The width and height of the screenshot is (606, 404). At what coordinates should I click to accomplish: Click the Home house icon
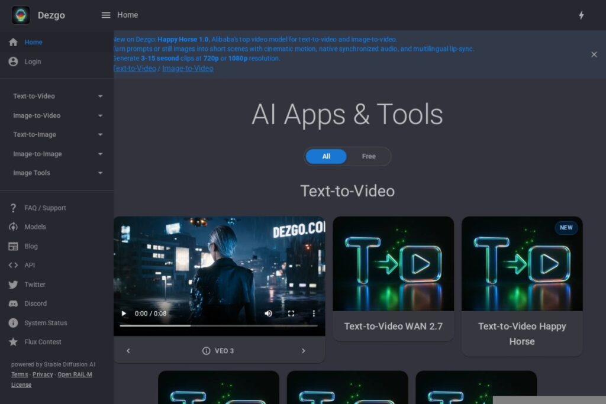point(13,42)
